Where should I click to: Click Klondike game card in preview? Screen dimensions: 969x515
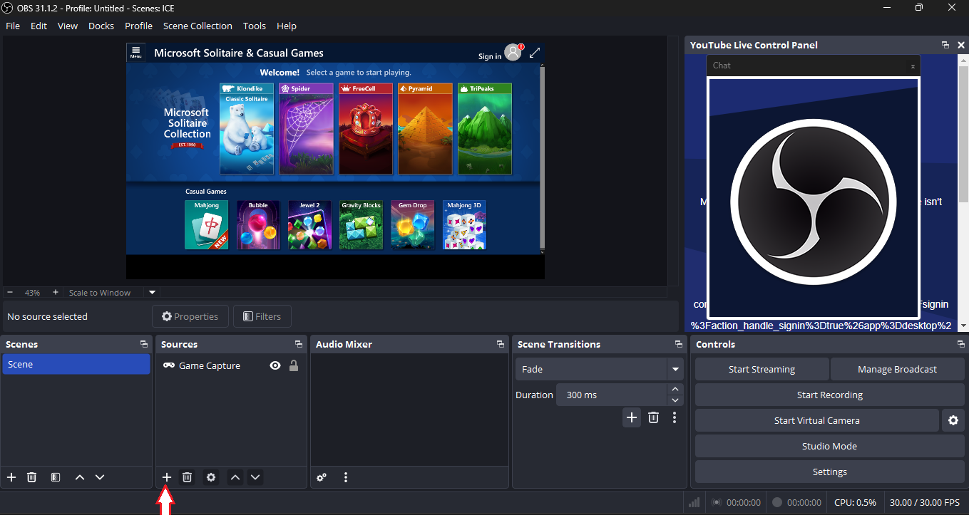pyautogui.click(x=247, y=128)
